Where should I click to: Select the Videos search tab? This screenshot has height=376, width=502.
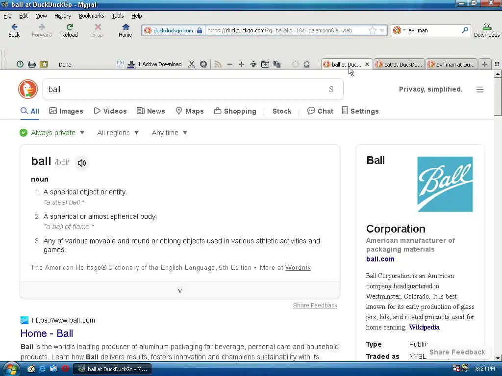110,111
